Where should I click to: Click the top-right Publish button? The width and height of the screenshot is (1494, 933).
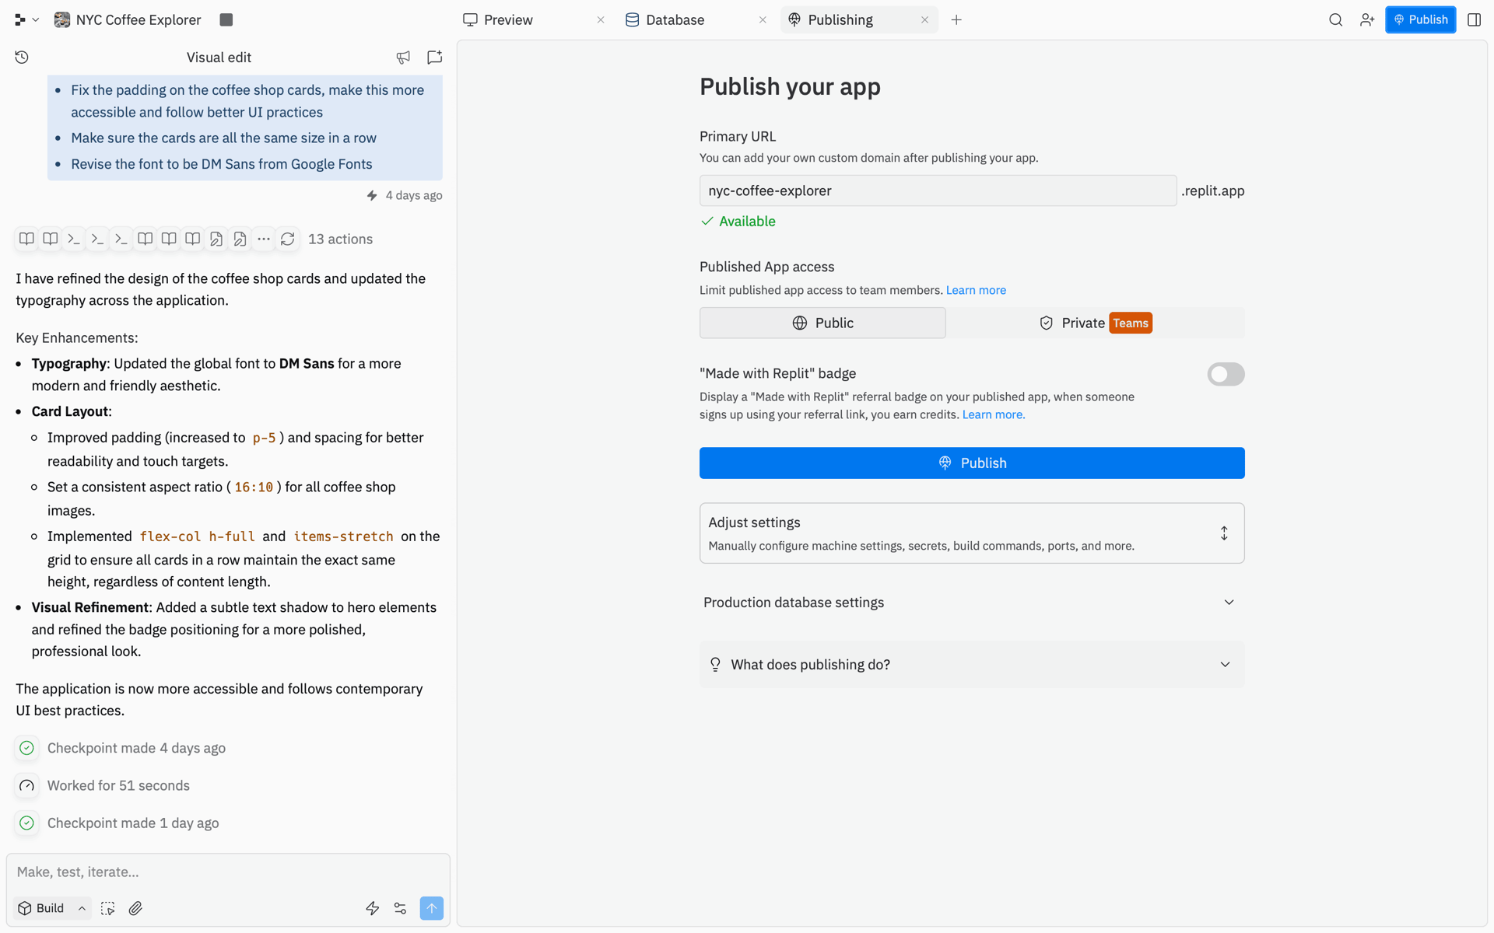pos(1420,20)
